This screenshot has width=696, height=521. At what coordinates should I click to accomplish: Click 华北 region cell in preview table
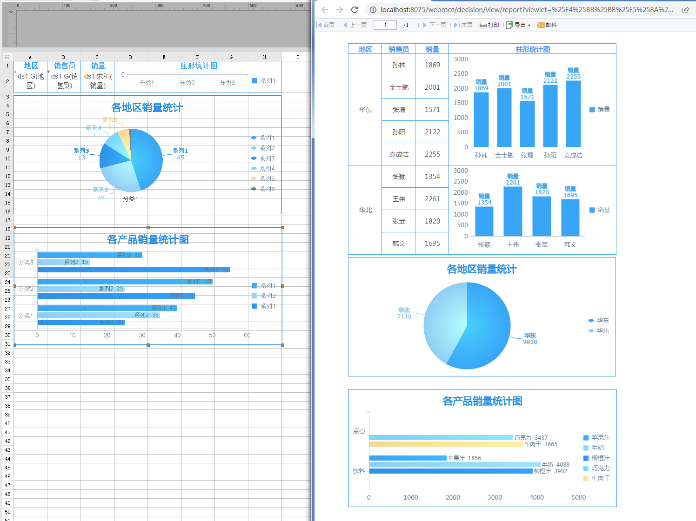[365, 210]
